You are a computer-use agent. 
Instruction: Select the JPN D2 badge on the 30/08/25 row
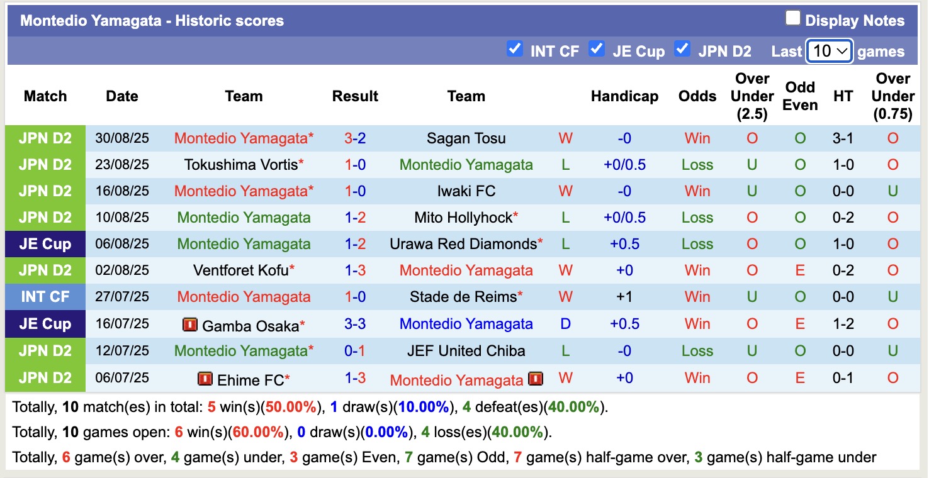pos(45,138)
